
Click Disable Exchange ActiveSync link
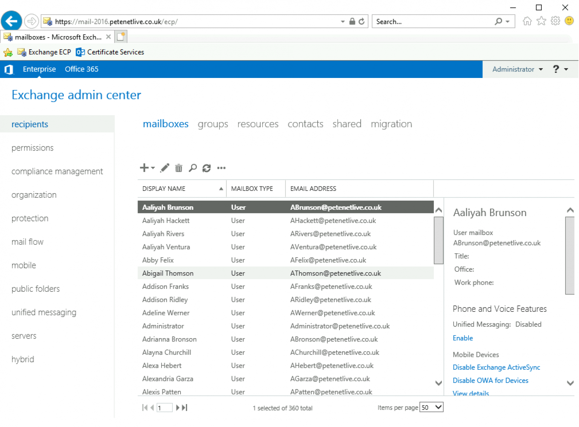[x=496, y=367]
